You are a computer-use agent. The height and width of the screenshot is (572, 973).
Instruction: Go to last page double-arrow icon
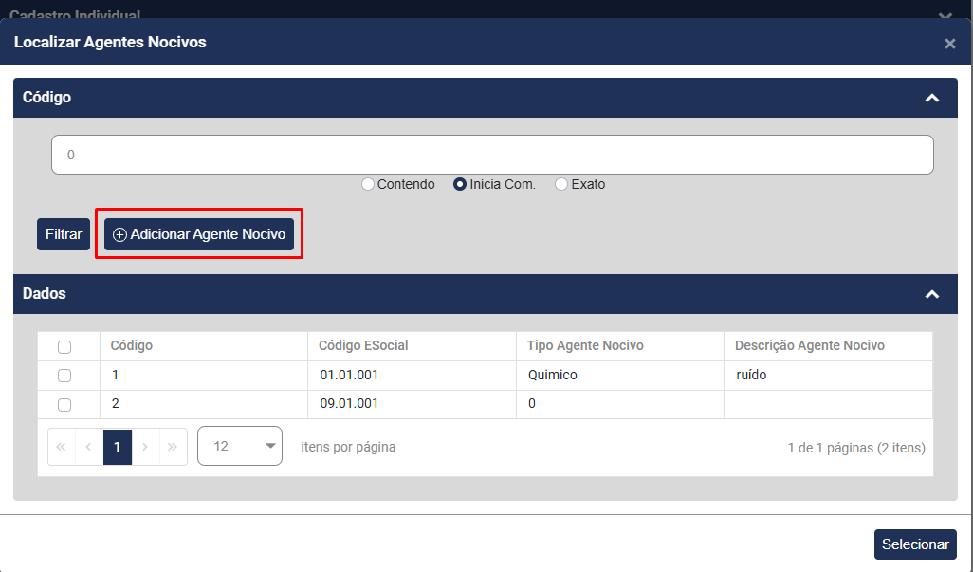pos(173,447)
